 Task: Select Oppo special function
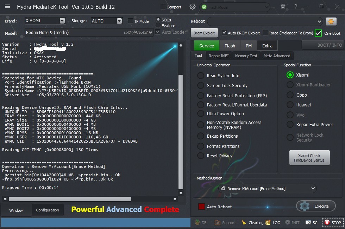click(x=290, y=95)
